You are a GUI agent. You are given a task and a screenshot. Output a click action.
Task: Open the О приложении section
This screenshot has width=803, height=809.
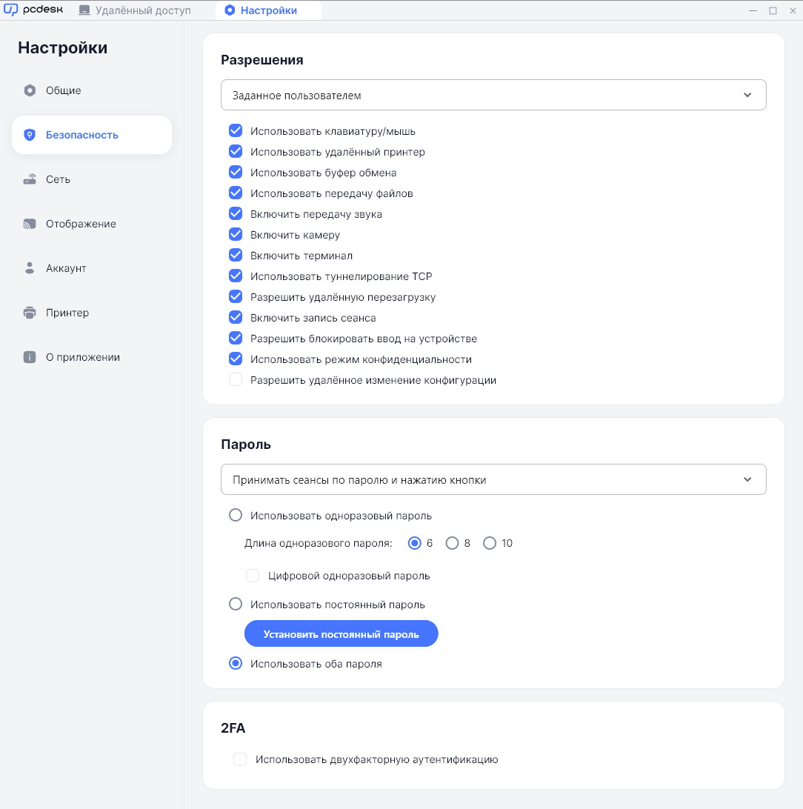(x=92, y=357)
